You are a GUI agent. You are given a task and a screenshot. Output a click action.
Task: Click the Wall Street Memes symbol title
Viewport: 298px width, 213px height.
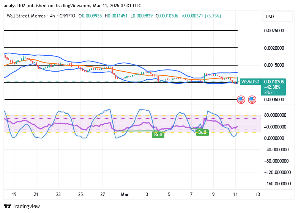[x=26, y=16]
